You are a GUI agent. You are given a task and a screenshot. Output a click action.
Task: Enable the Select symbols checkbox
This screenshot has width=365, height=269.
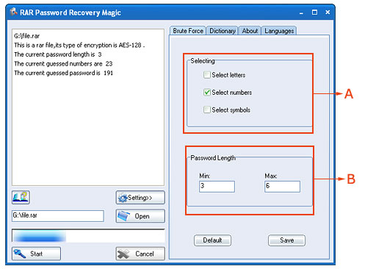tap(207, 110)
